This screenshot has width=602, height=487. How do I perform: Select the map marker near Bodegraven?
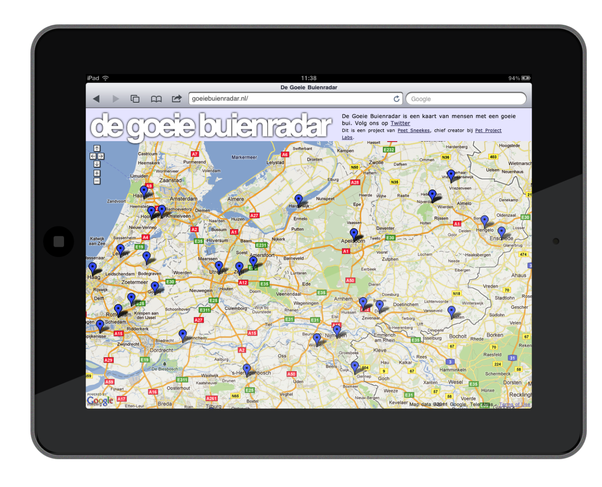(x=147, y=257)
